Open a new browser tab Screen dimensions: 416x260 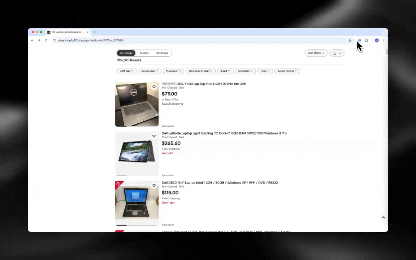click(x=94, y=32)
